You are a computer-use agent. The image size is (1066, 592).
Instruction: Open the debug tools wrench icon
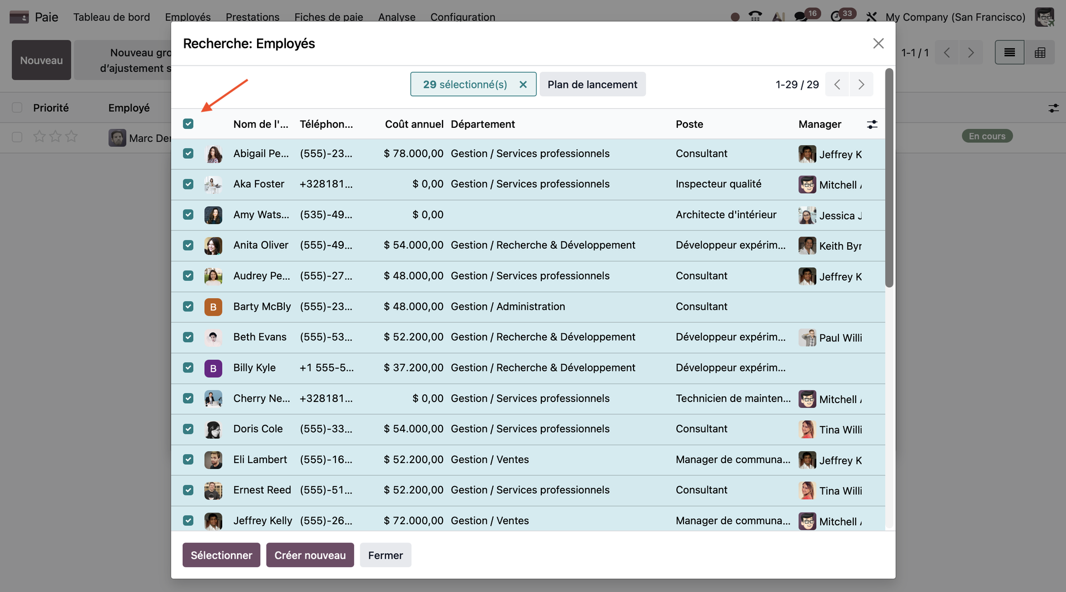(871, 17)
